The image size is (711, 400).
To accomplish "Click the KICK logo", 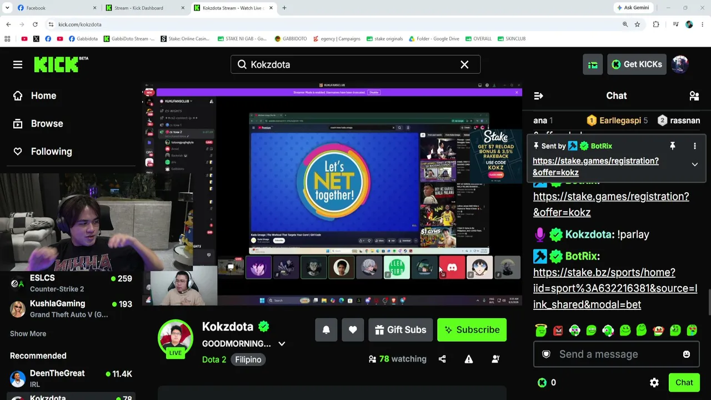I will click(61, 64).
